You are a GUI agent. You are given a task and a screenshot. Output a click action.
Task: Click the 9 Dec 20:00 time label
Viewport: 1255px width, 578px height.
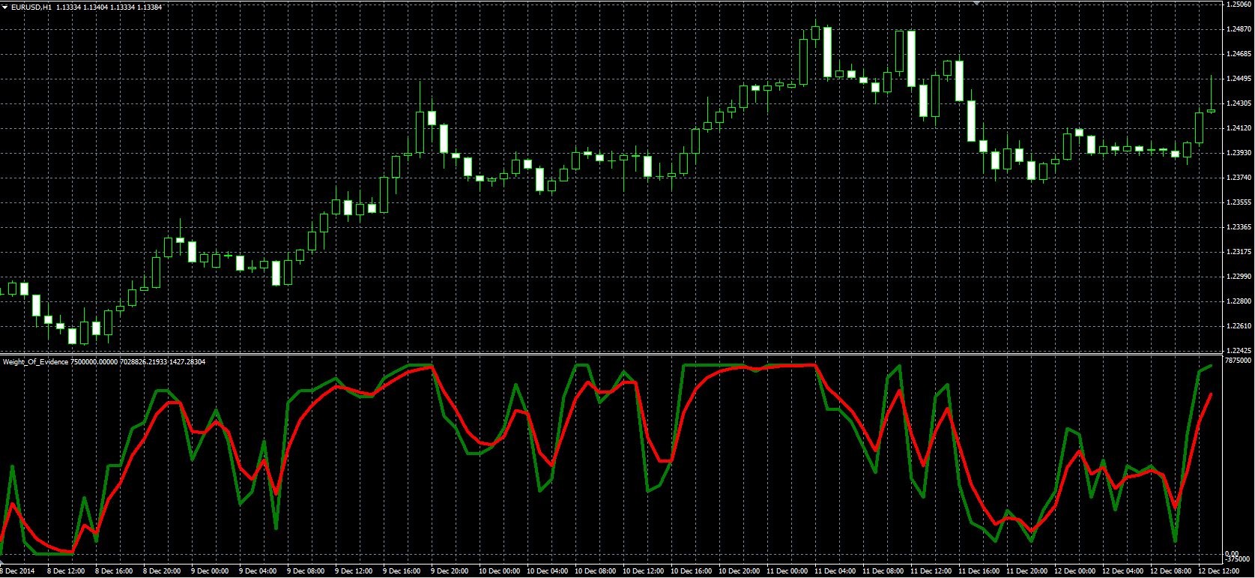pos(450,571)
